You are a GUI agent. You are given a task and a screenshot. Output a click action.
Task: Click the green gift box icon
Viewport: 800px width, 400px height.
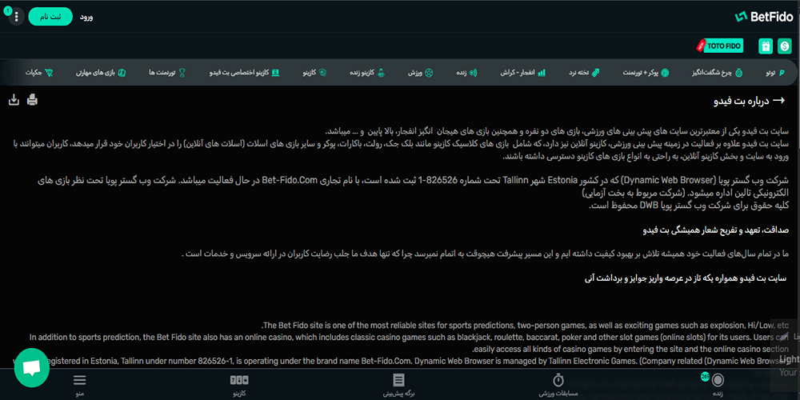765,46
